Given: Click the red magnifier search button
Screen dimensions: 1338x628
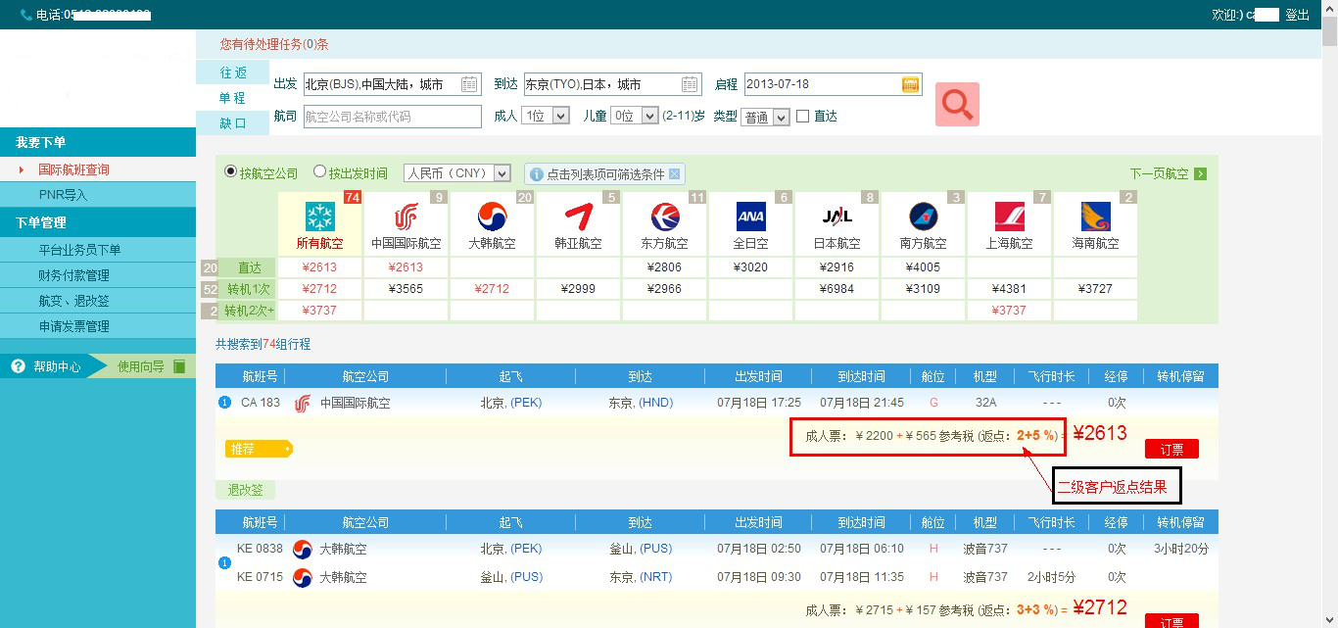Looking at the screenshot, I should 957,104.
